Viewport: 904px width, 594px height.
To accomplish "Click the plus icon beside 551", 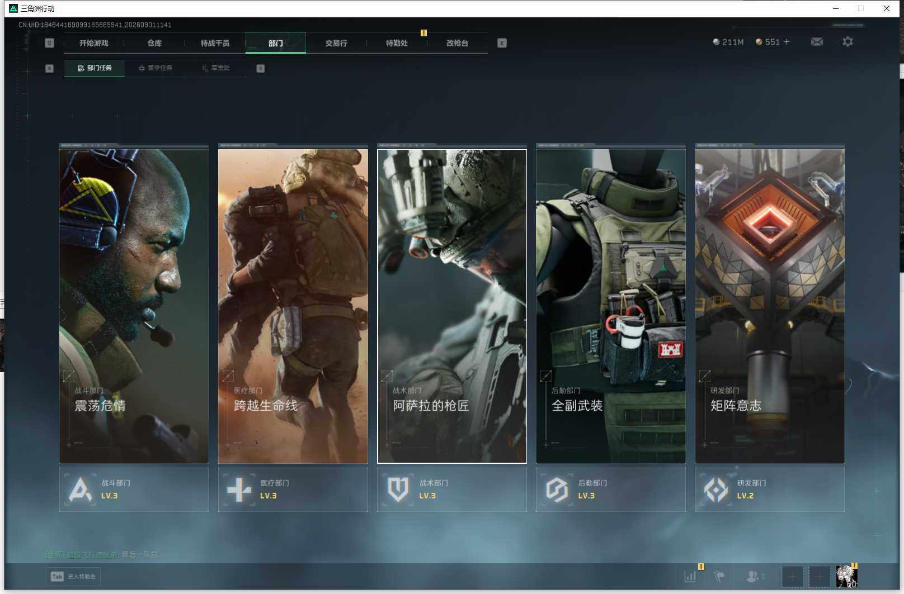I will (787, 42).
